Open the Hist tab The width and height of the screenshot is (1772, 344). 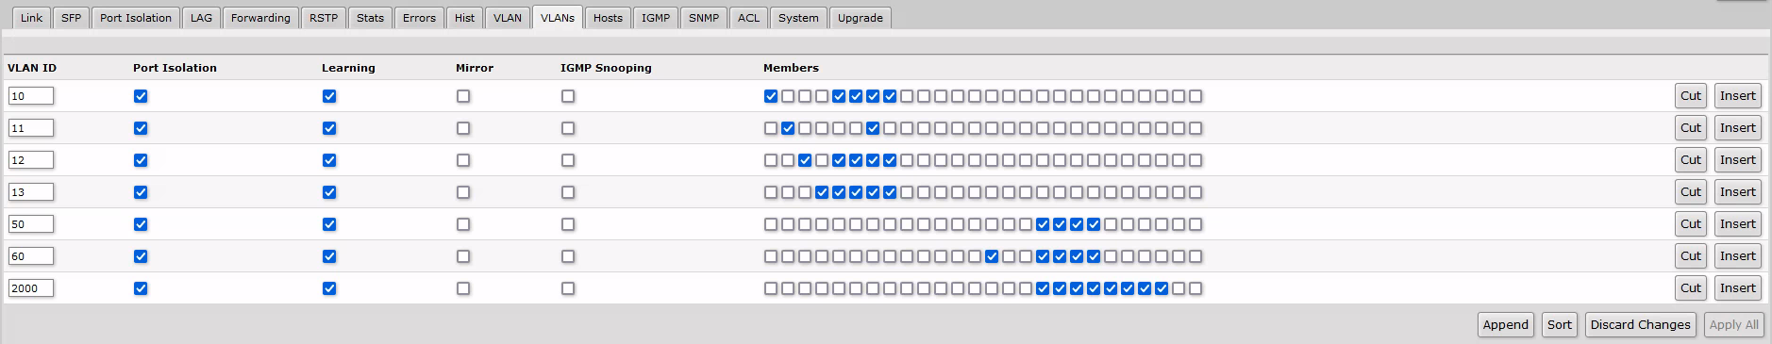pos(464,18)
